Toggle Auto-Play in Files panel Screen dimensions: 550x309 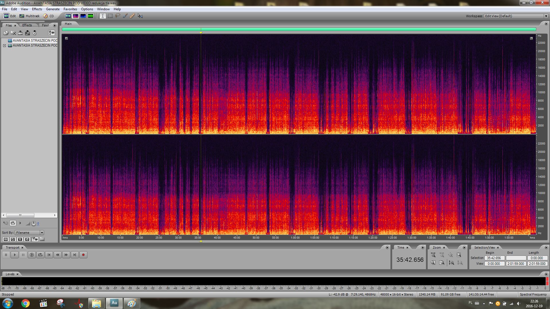click(x=6, y=223)
